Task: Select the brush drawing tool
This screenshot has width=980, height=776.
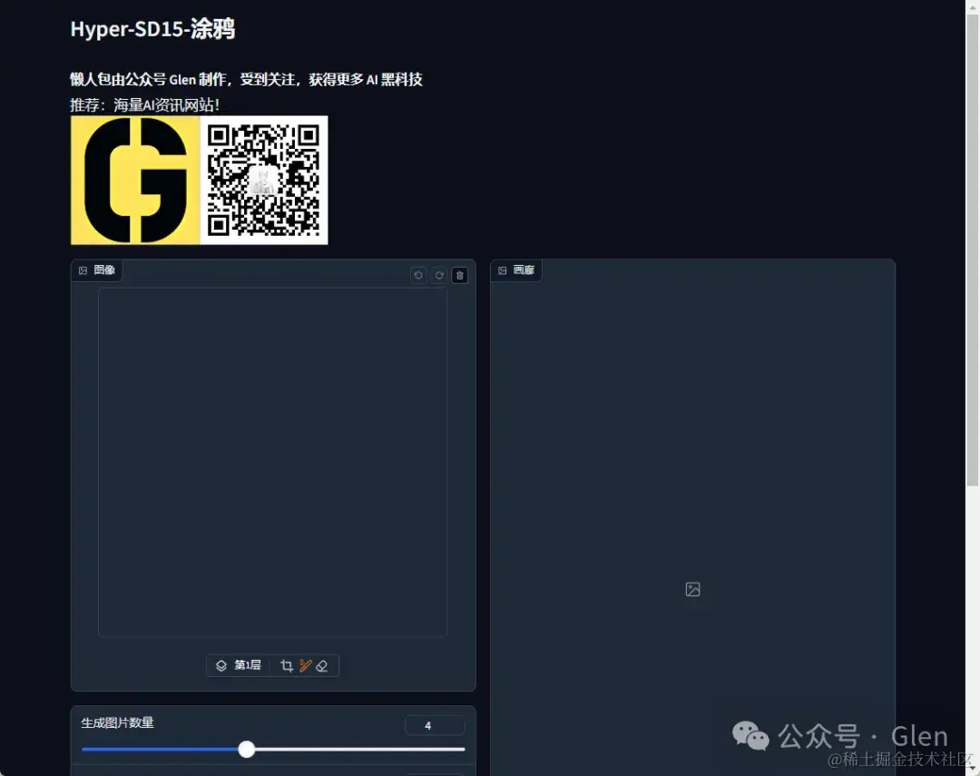Action: tap(305, 666)
